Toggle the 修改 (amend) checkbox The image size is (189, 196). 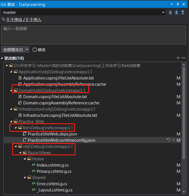35,49
